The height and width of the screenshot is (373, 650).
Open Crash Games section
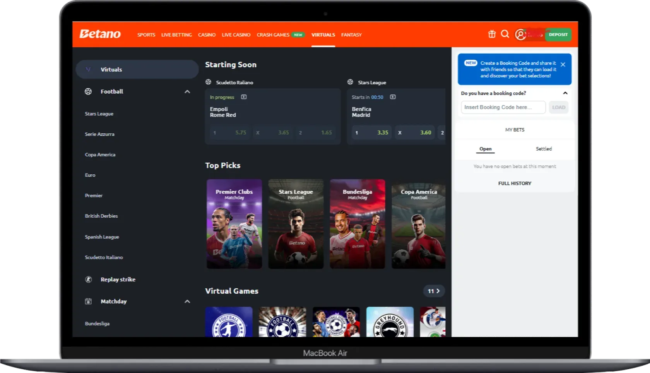[x=273, y=35]
